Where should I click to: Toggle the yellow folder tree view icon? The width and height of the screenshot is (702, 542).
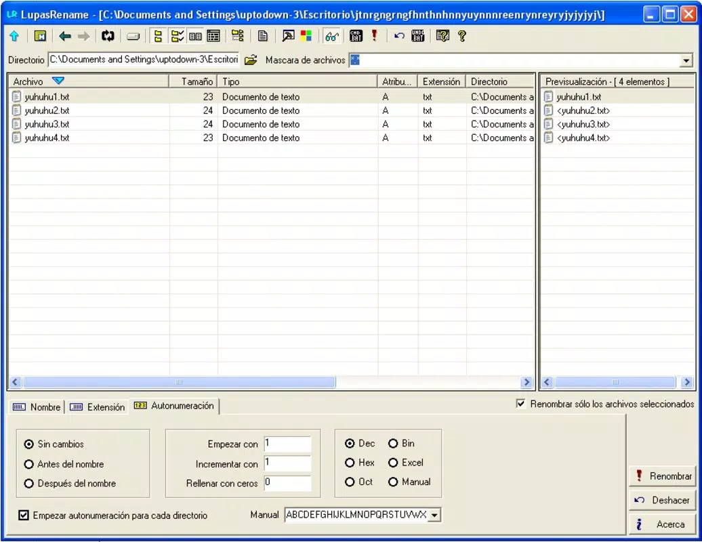[x=158, y=37]
